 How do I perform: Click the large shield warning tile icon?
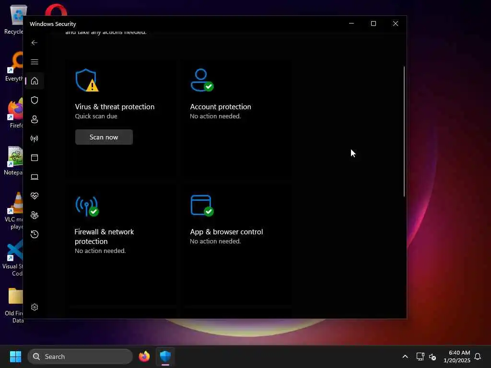coord(87,80)
